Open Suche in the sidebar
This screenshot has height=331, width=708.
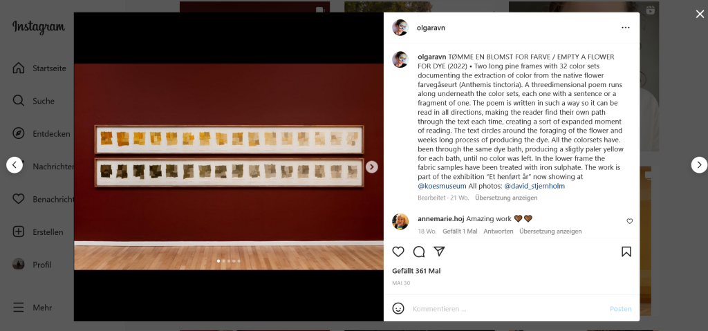pyautogui.click(x=33, y=101)
